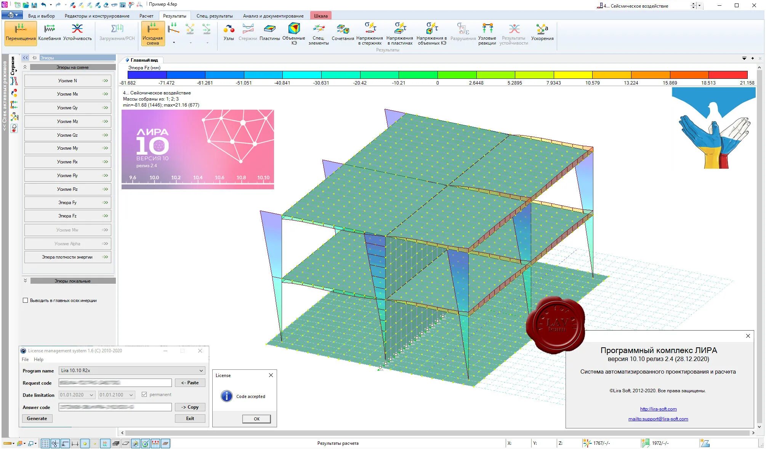This screenshot has width=766, height=449.
Task: Enable Выводить в главных осях инерции checkbox
Action: coord(26,300)
